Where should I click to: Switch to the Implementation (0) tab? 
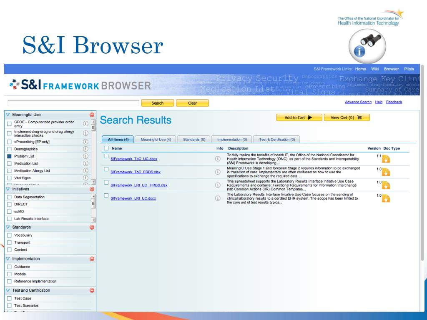(232, 139)
